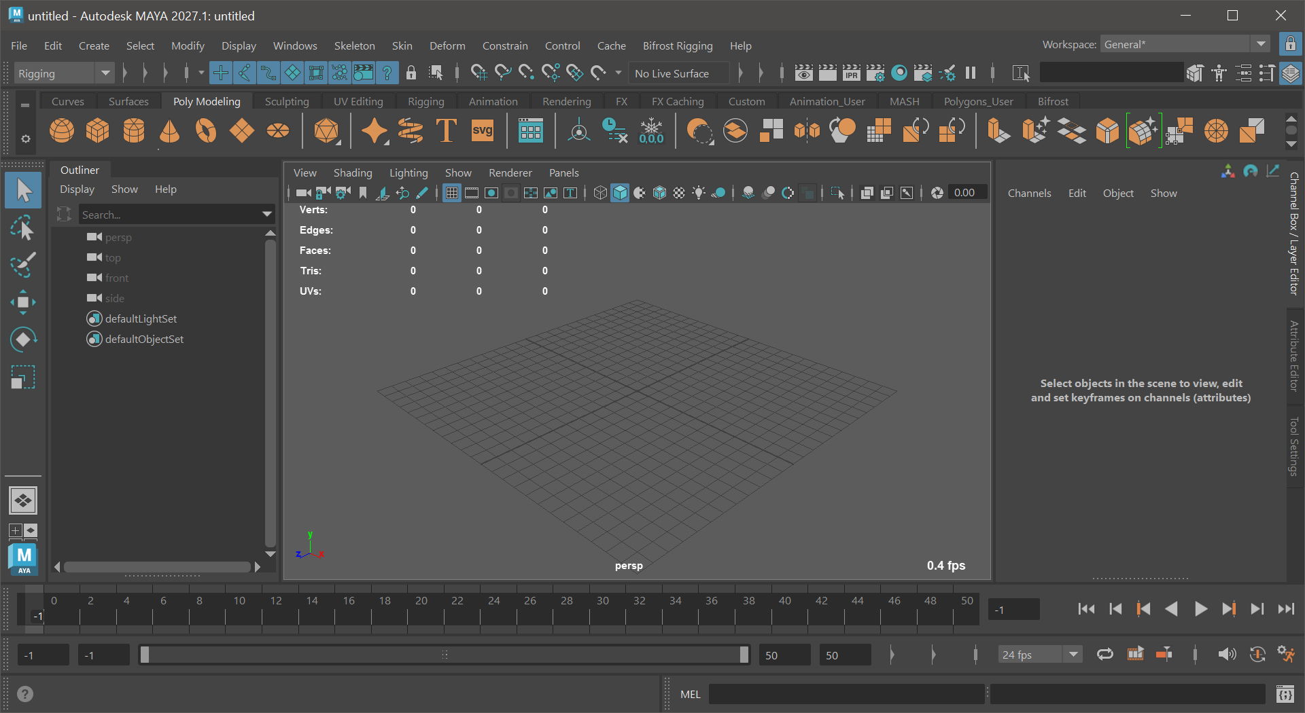Play the animation forwards
1305x713 pixels.
coord(1200,609)
